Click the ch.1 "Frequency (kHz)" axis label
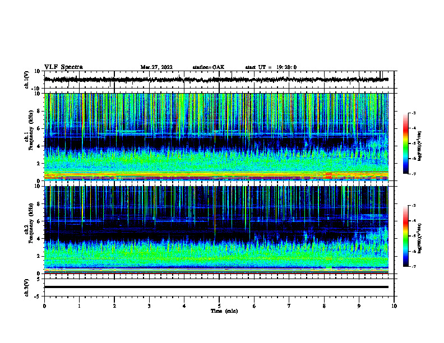The image size is (444, 343). pyautogui.click(x=31, y=130)
